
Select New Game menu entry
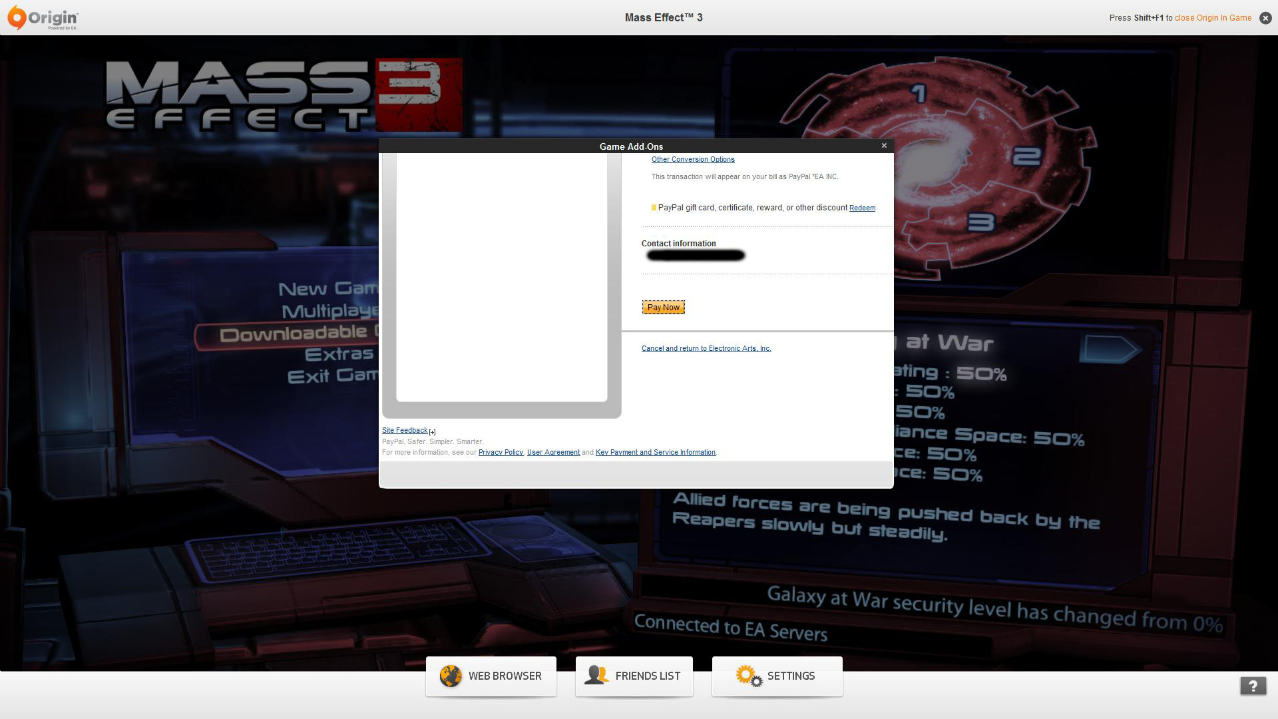pyautogui.click(x=327, y=289)
